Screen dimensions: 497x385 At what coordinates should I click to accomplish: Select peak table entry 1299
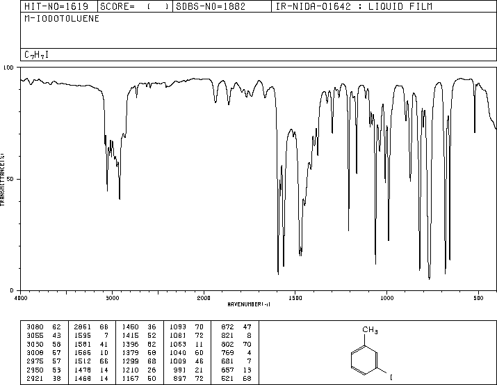click(x=130, y=361)
